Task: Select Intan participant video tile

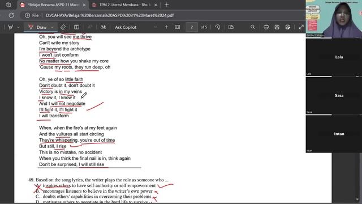Action: [334, 134]
